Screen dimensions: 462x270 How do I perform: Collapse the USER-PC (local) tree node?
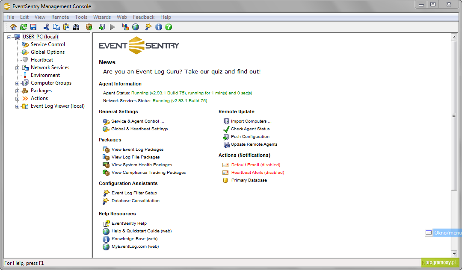[9, 37]
